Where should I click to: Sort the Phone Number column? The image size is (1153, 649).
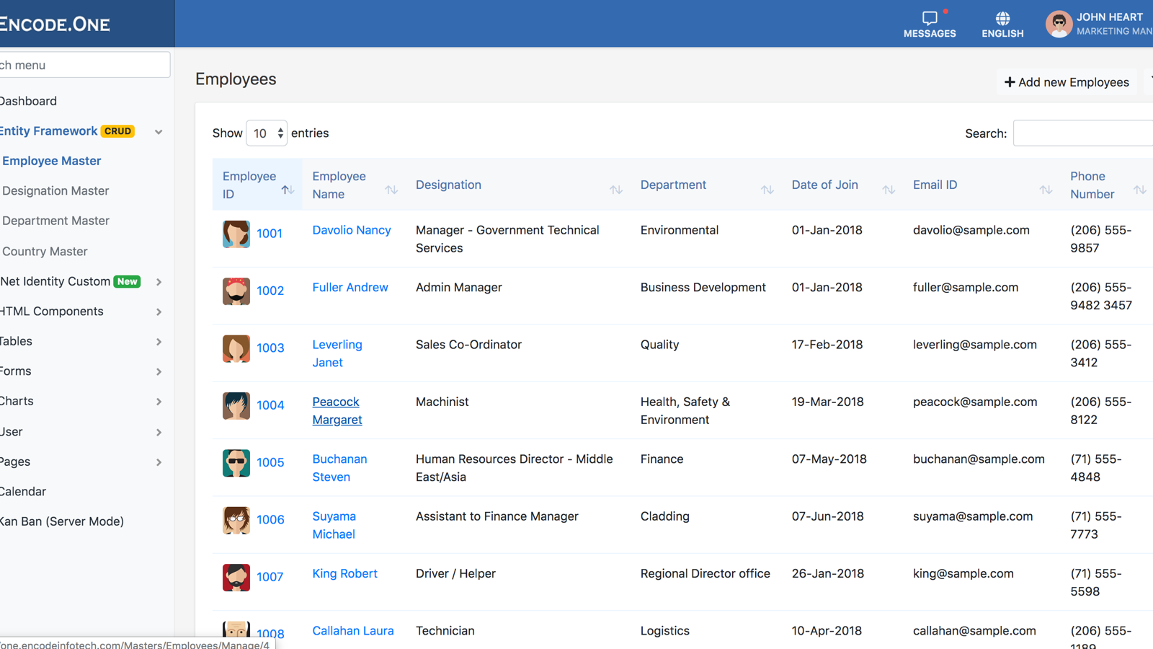coord(1141,190)
